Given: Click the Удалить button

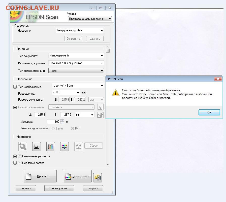Looking at the screenshot, I should tap(95, 39).
